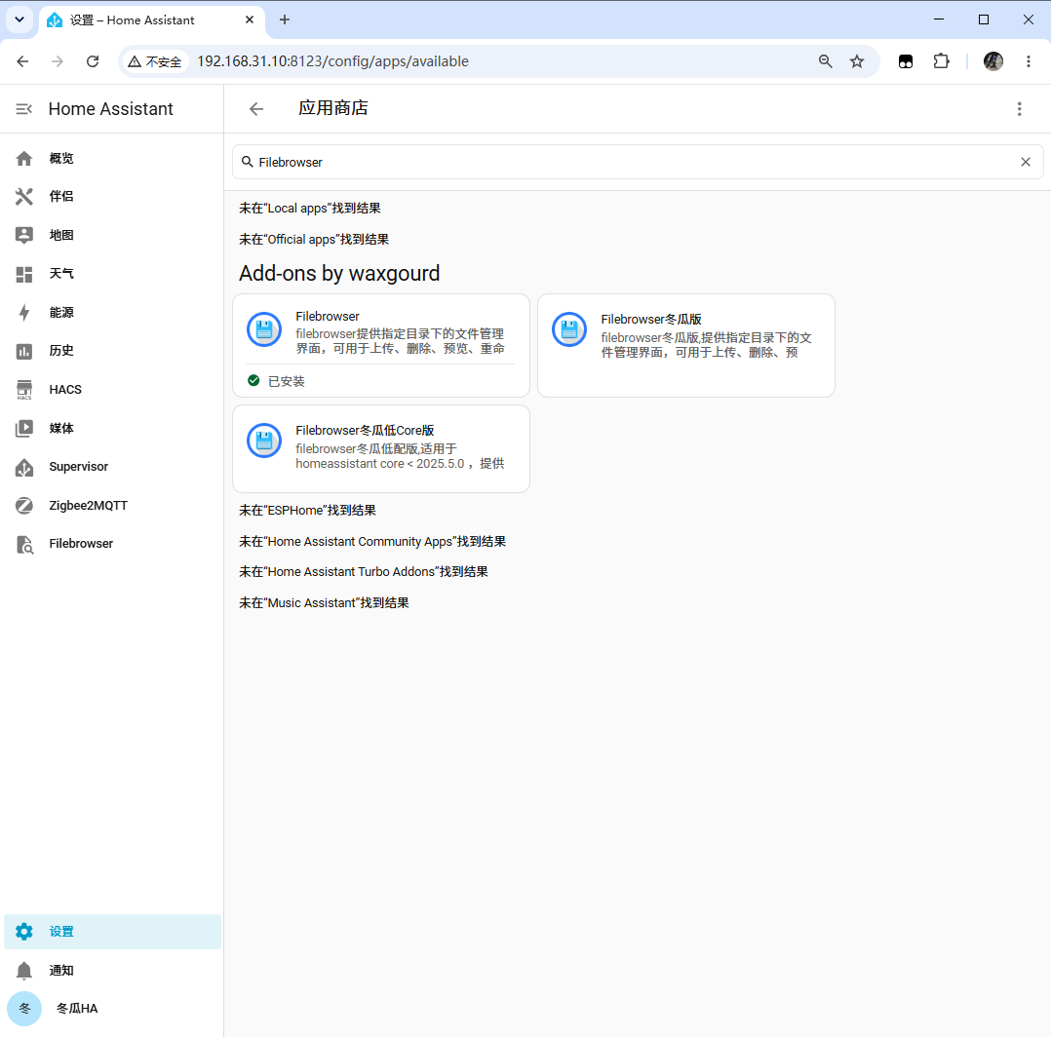The width and height of the screenshot is (1051, 1037).
Task: Open the 冬瓜HA user profile avatar
Action: coord(24,1008)
